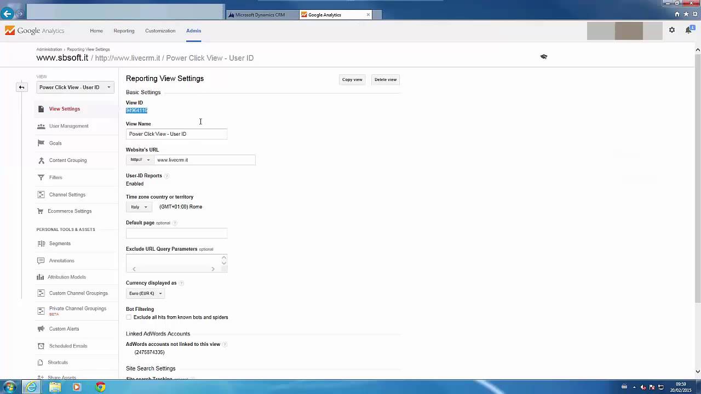The image size is (701, 394).
Task: Click the Ecommerce Settings cart icon
Action: coord(41,211)
